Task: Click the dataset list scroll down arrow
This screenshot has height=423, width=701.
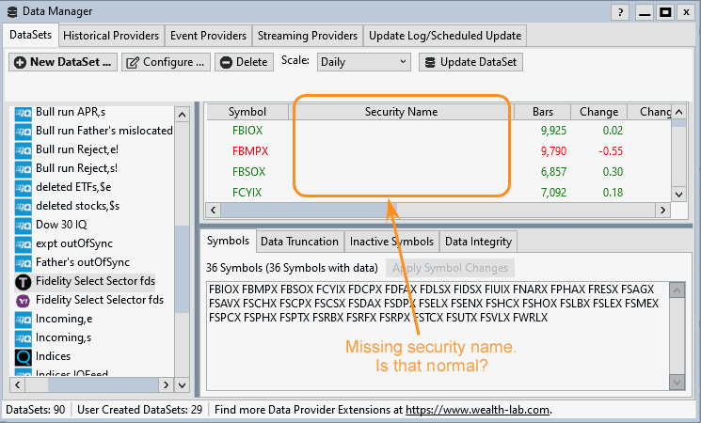Action: click(x=184, y=384)
